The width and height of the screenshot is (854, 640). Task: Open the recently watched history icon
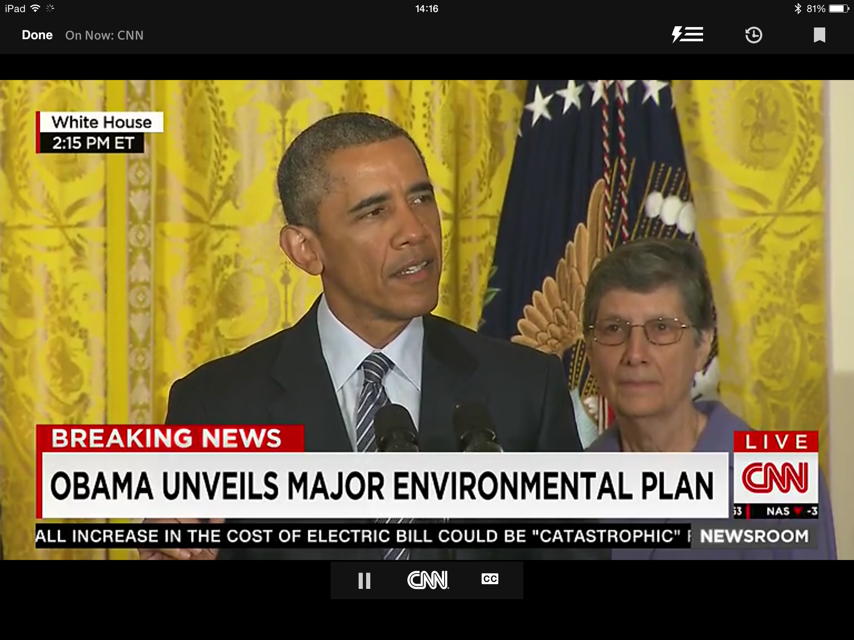tap(754, 35)
